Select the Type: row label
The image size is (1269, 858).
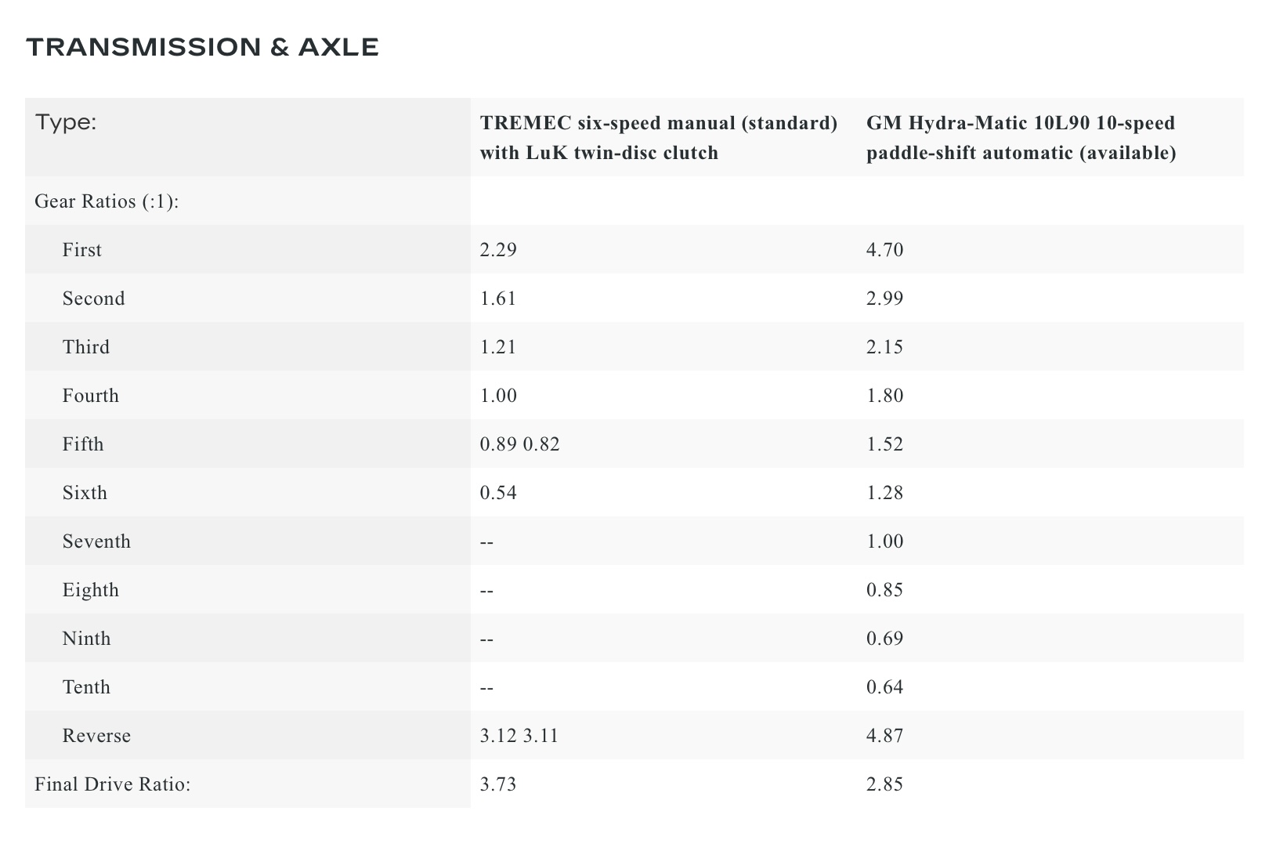[66, 123]
